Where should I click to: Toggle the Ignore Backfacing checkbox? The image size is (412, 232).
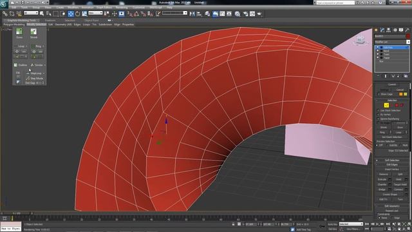(x=379, y=119)
